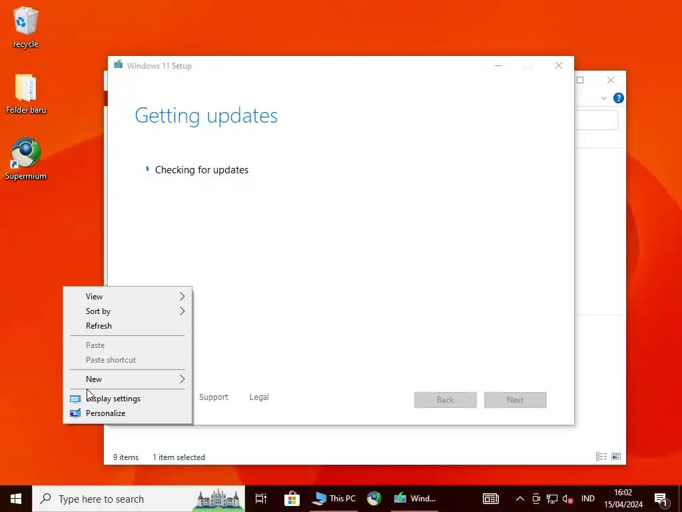Select the Folder baru desktop folder

coord(26,93)
